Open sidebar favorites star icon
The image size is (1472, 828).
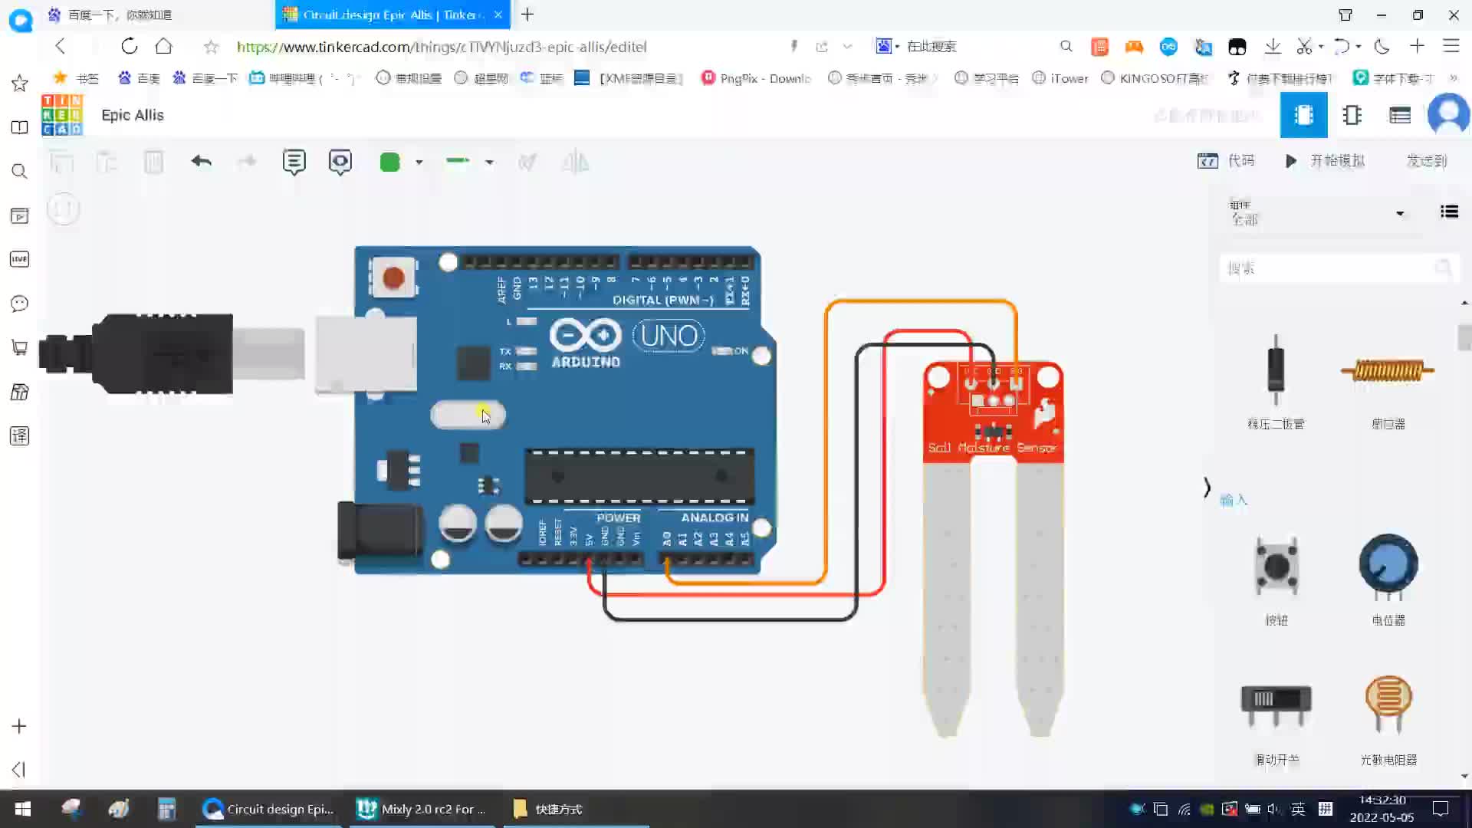pyautogui.click(x=20, y=83)
